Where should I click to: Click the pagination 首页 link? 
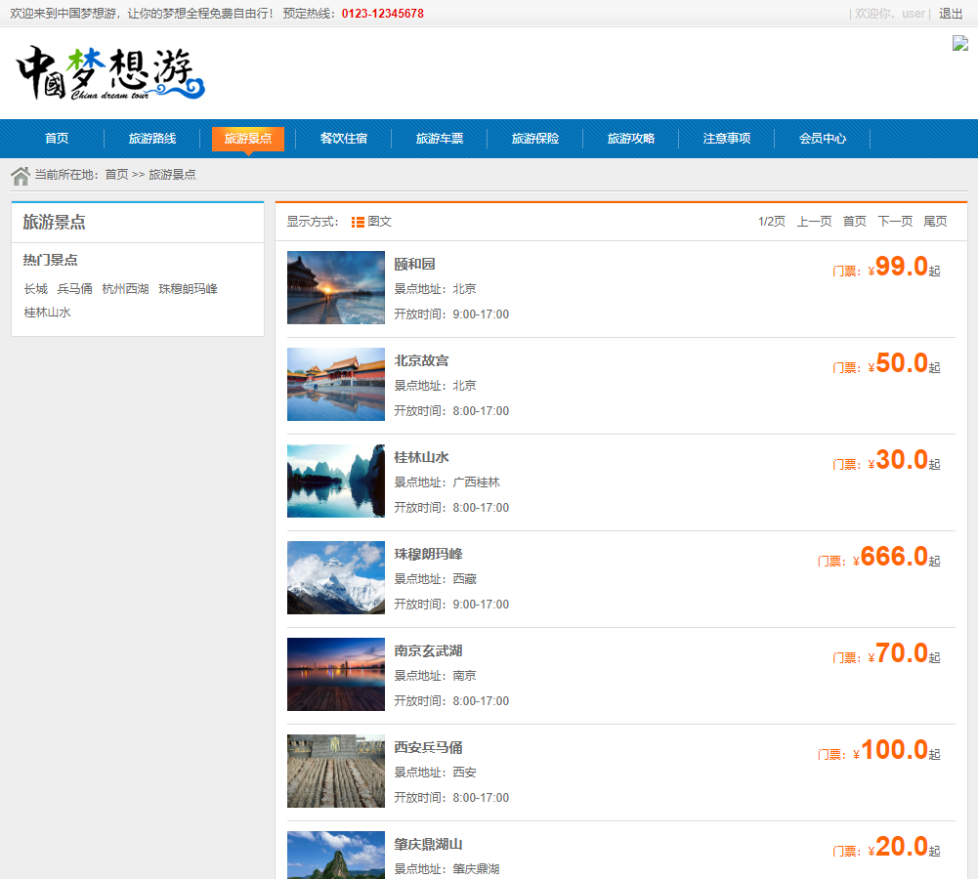855,222
